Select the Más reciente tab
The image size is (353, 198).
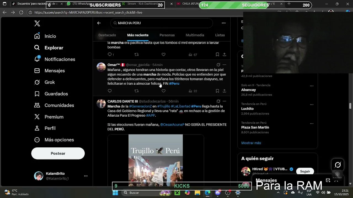coord(138,35)
